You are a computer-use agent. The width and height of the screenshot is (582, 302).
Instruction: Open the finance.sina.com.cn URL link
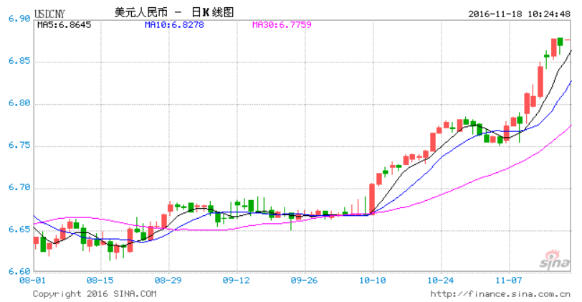(500, 293)
